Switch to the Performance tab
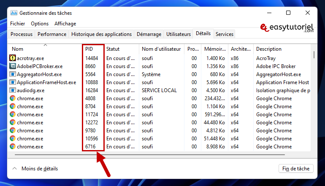The height and width of the screenshot is (186, 325). [52, 34]
